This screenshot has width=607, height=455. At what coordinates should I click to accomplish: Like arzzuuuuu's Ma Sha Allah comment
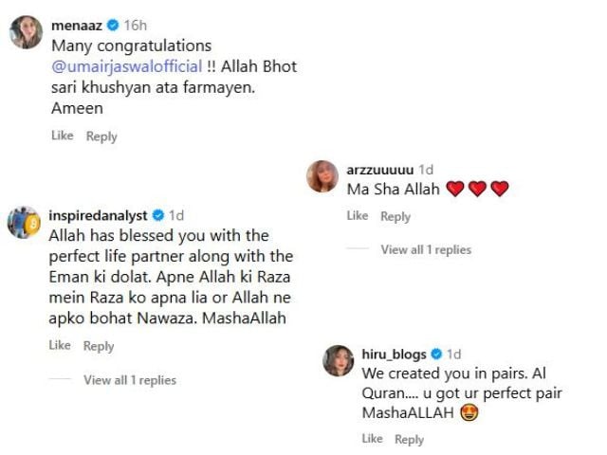coord(357,216)
